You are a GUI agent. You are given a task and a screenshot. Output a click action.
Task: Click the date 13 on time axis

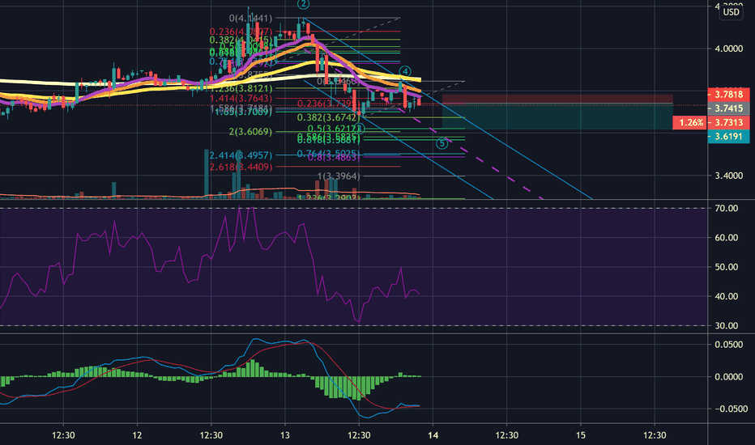point(284,435)
